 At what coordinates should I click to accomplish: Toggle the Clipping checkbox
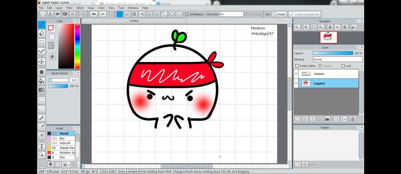[x=320, y=66]
